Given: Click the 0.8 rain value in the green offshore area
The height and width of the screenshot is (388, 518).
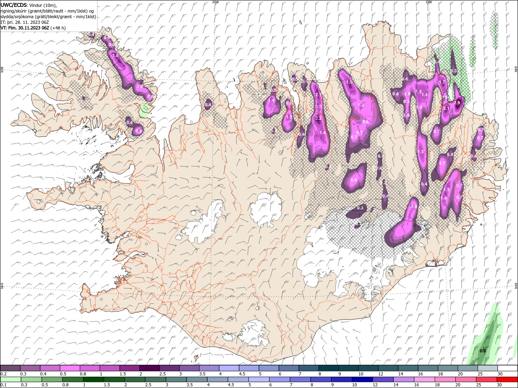Looking at the screenshot, I should pyautogui.click(x=483, y=351).
